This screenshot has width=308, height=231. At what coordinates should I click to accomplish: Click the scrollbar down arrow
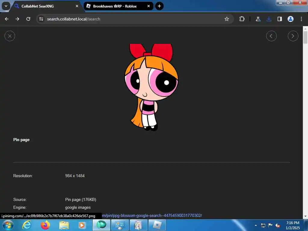point(305,216)
